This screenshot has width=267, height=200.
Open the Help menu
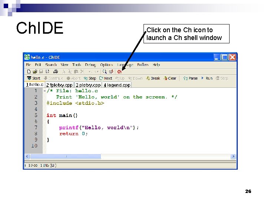[x=156, y=64]
